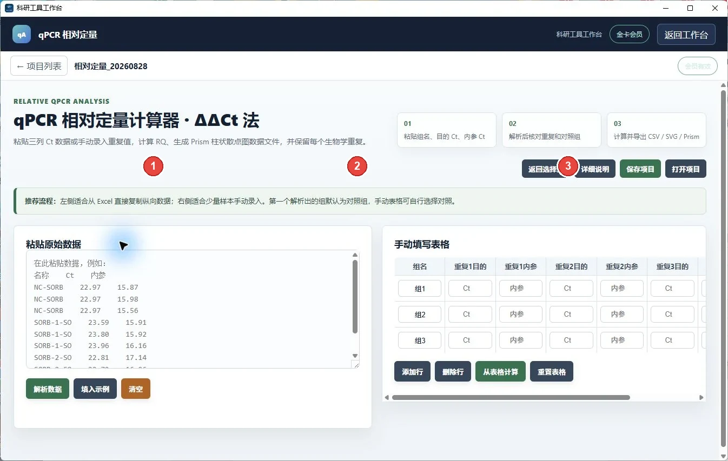Clear the pasted data with 清空

136,389
